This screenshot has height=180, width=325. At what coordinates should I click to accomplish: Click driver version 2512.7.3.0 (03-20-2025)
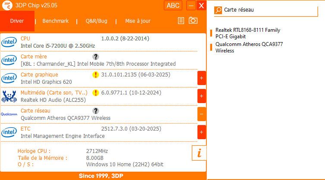[131, 129]
